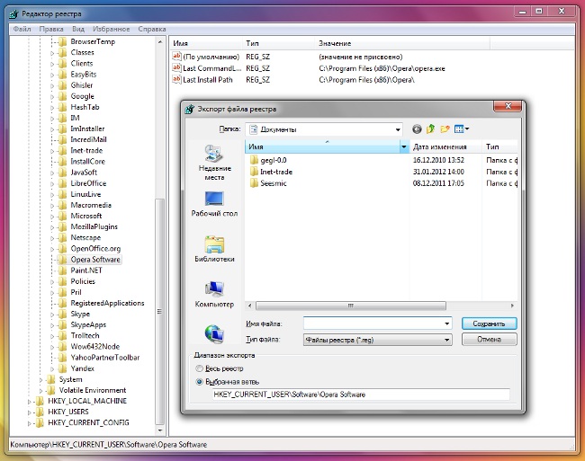Go to Рабочий стол in places bar
Viewport: 585px width, 461px height.
pyautogui.click(x=214, y=204)
